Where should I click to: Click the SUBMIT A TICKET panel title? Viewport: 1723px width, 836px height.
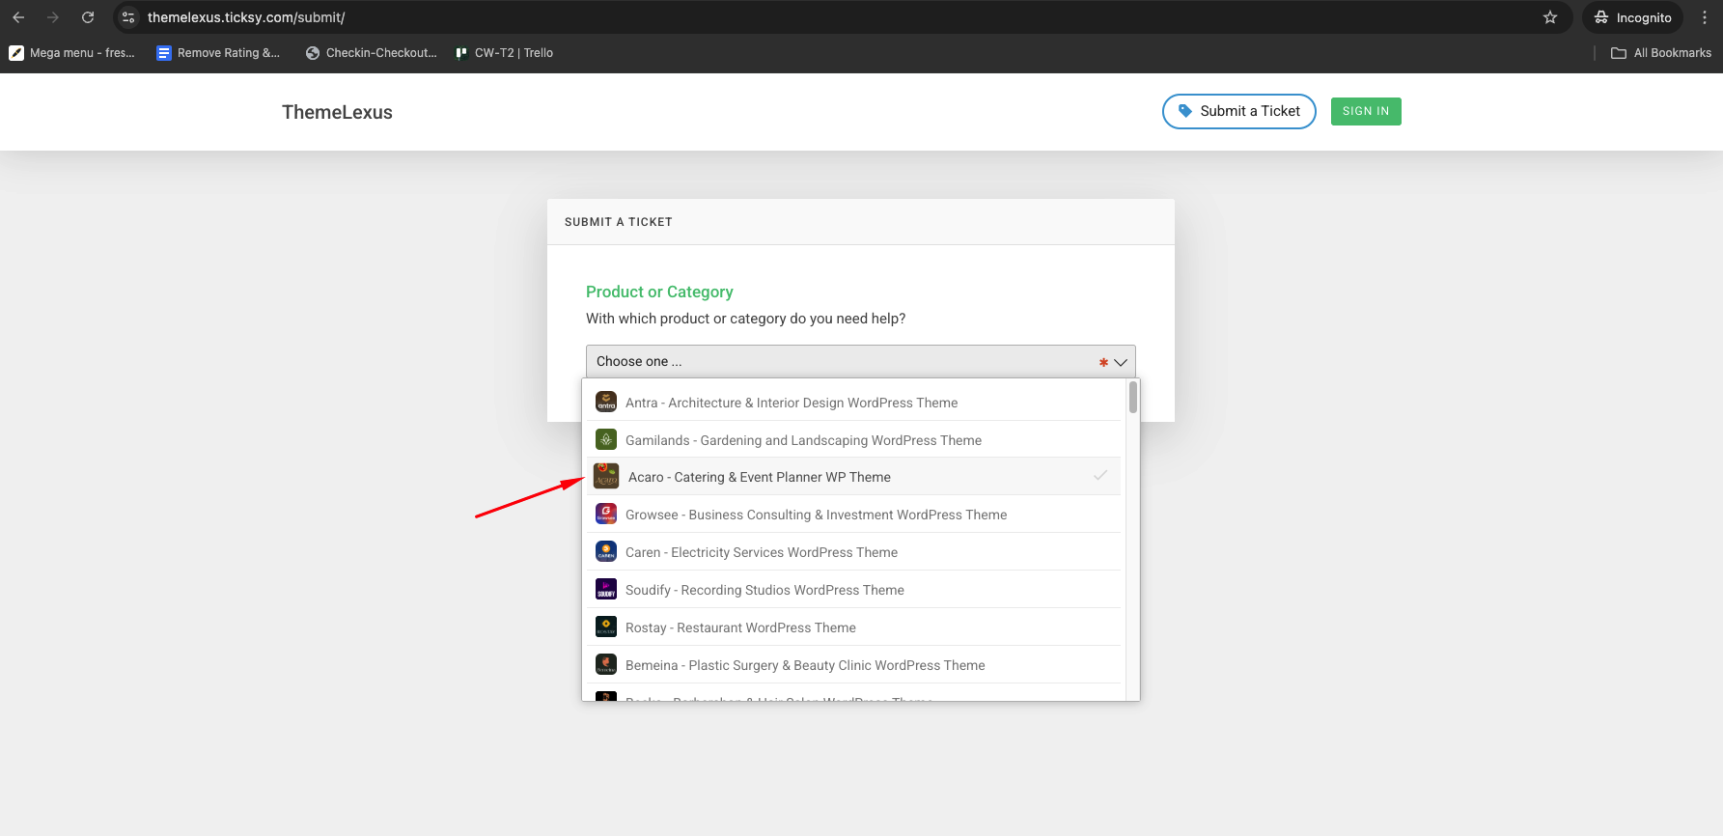[619, 222]
